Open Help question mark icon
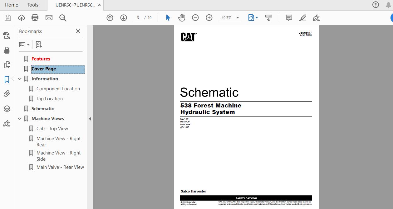393x209 pixels. tap(376, 5)
